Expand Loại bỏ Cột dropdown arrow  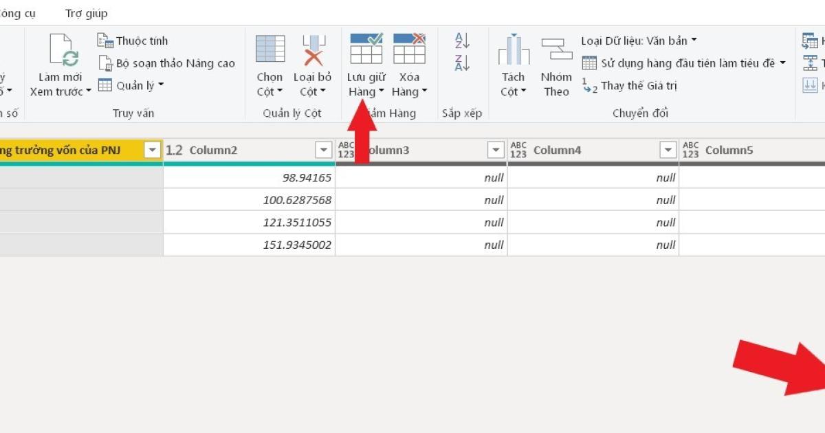[x=322, y=91]
